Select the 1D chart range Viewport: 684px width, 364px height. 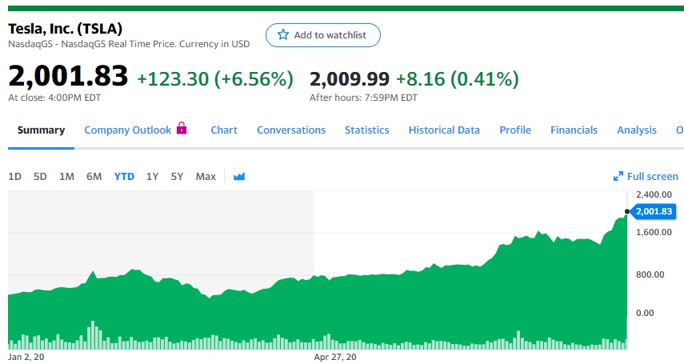coord(15,176)
